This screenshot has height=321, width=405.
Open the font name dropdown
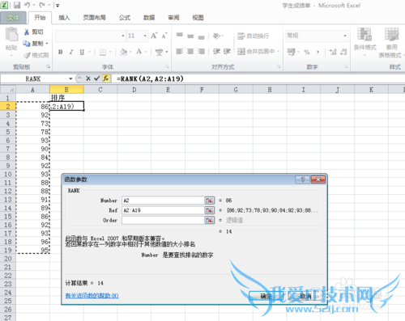tap(123, 36)
